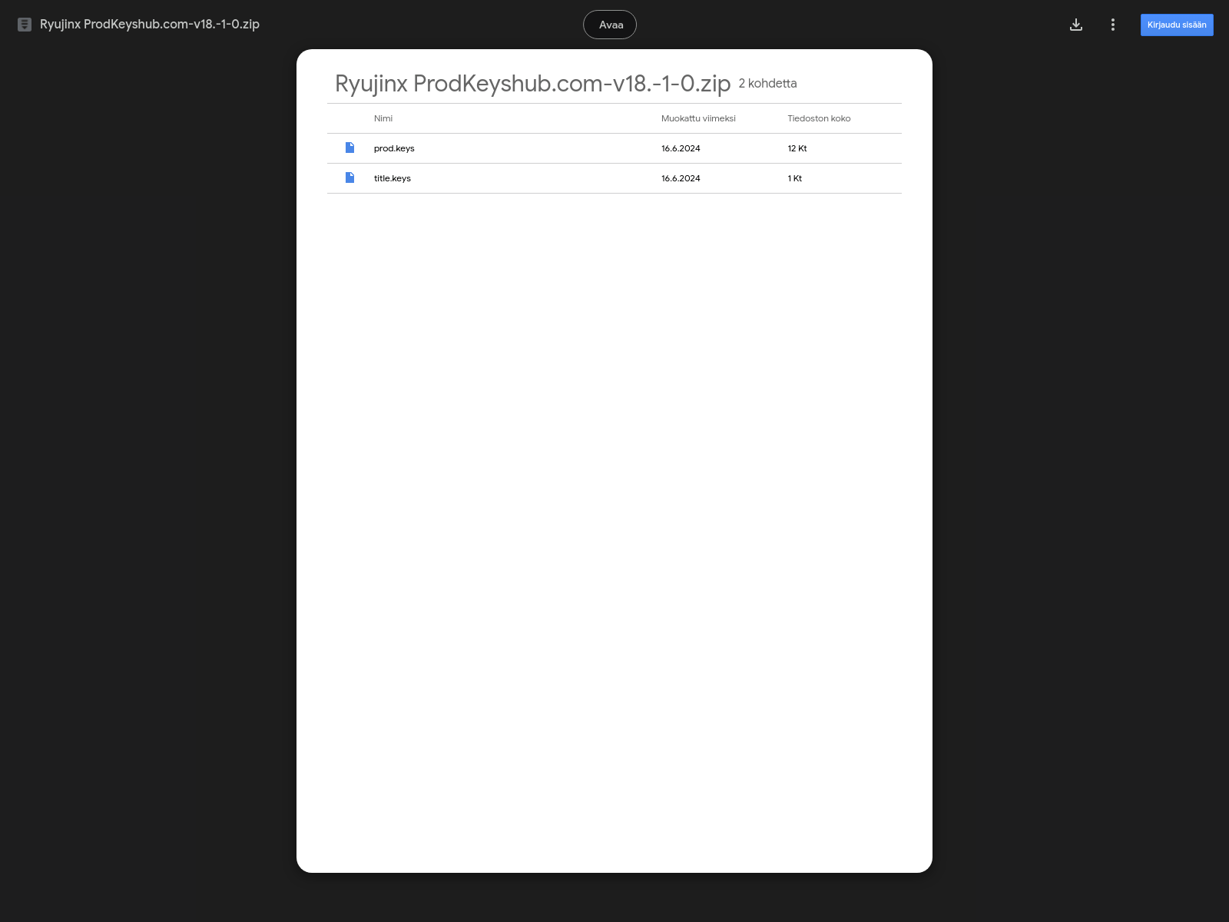Download the zip file via download icon
Viewport: 1229px width, 922px height.
pyautogui.click(x=1076, y=25)
